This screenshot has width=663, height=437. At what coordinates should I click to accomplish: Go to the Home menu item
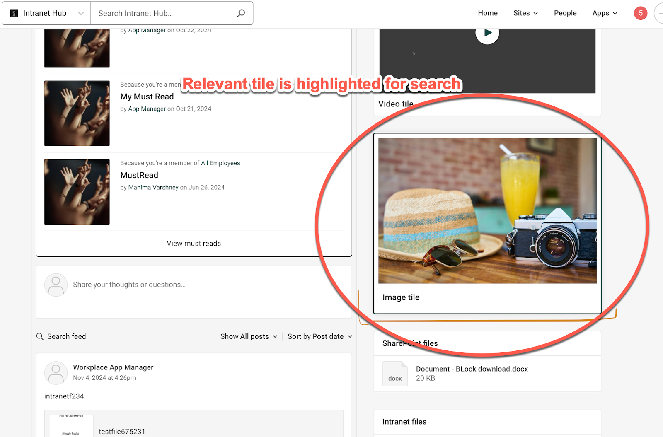[488, 13]
